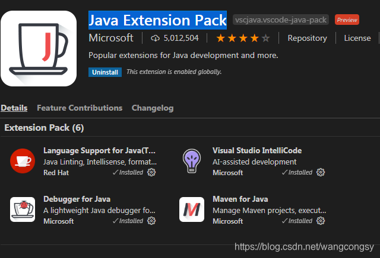Open the Language Support for Java Red Hat icon

click(x=23, y=161)
